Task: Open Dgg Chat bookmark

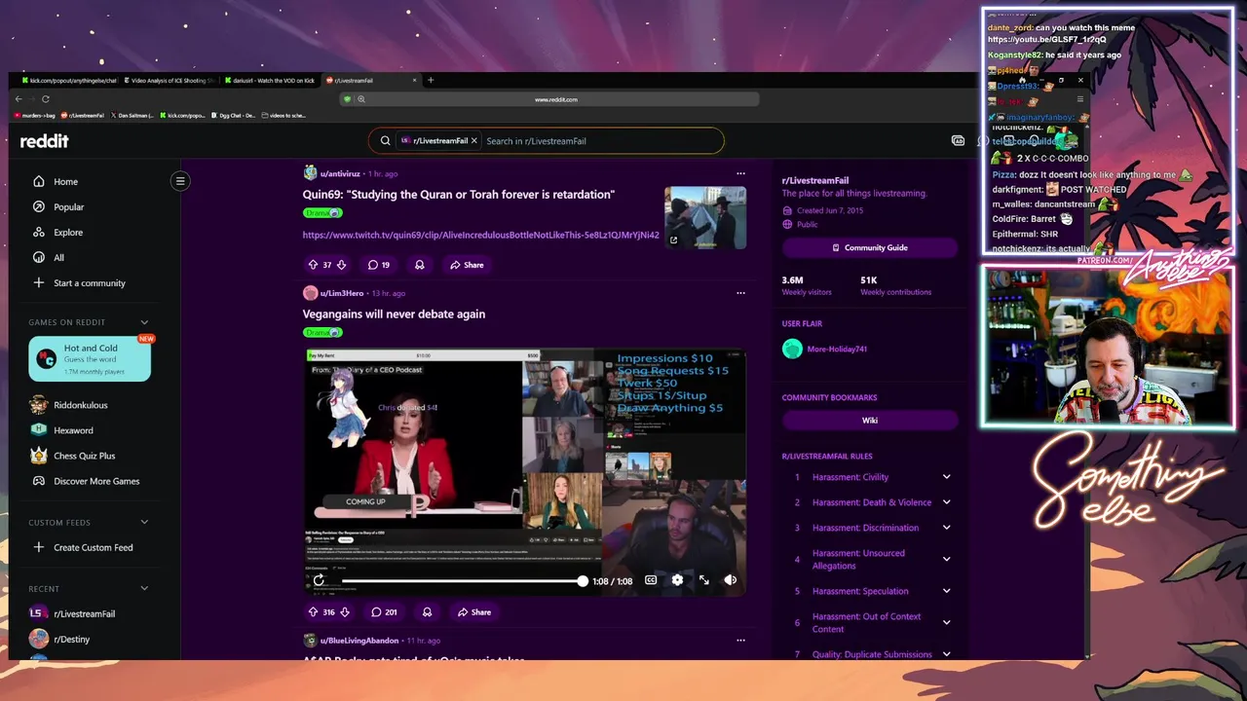Action: 236,115
